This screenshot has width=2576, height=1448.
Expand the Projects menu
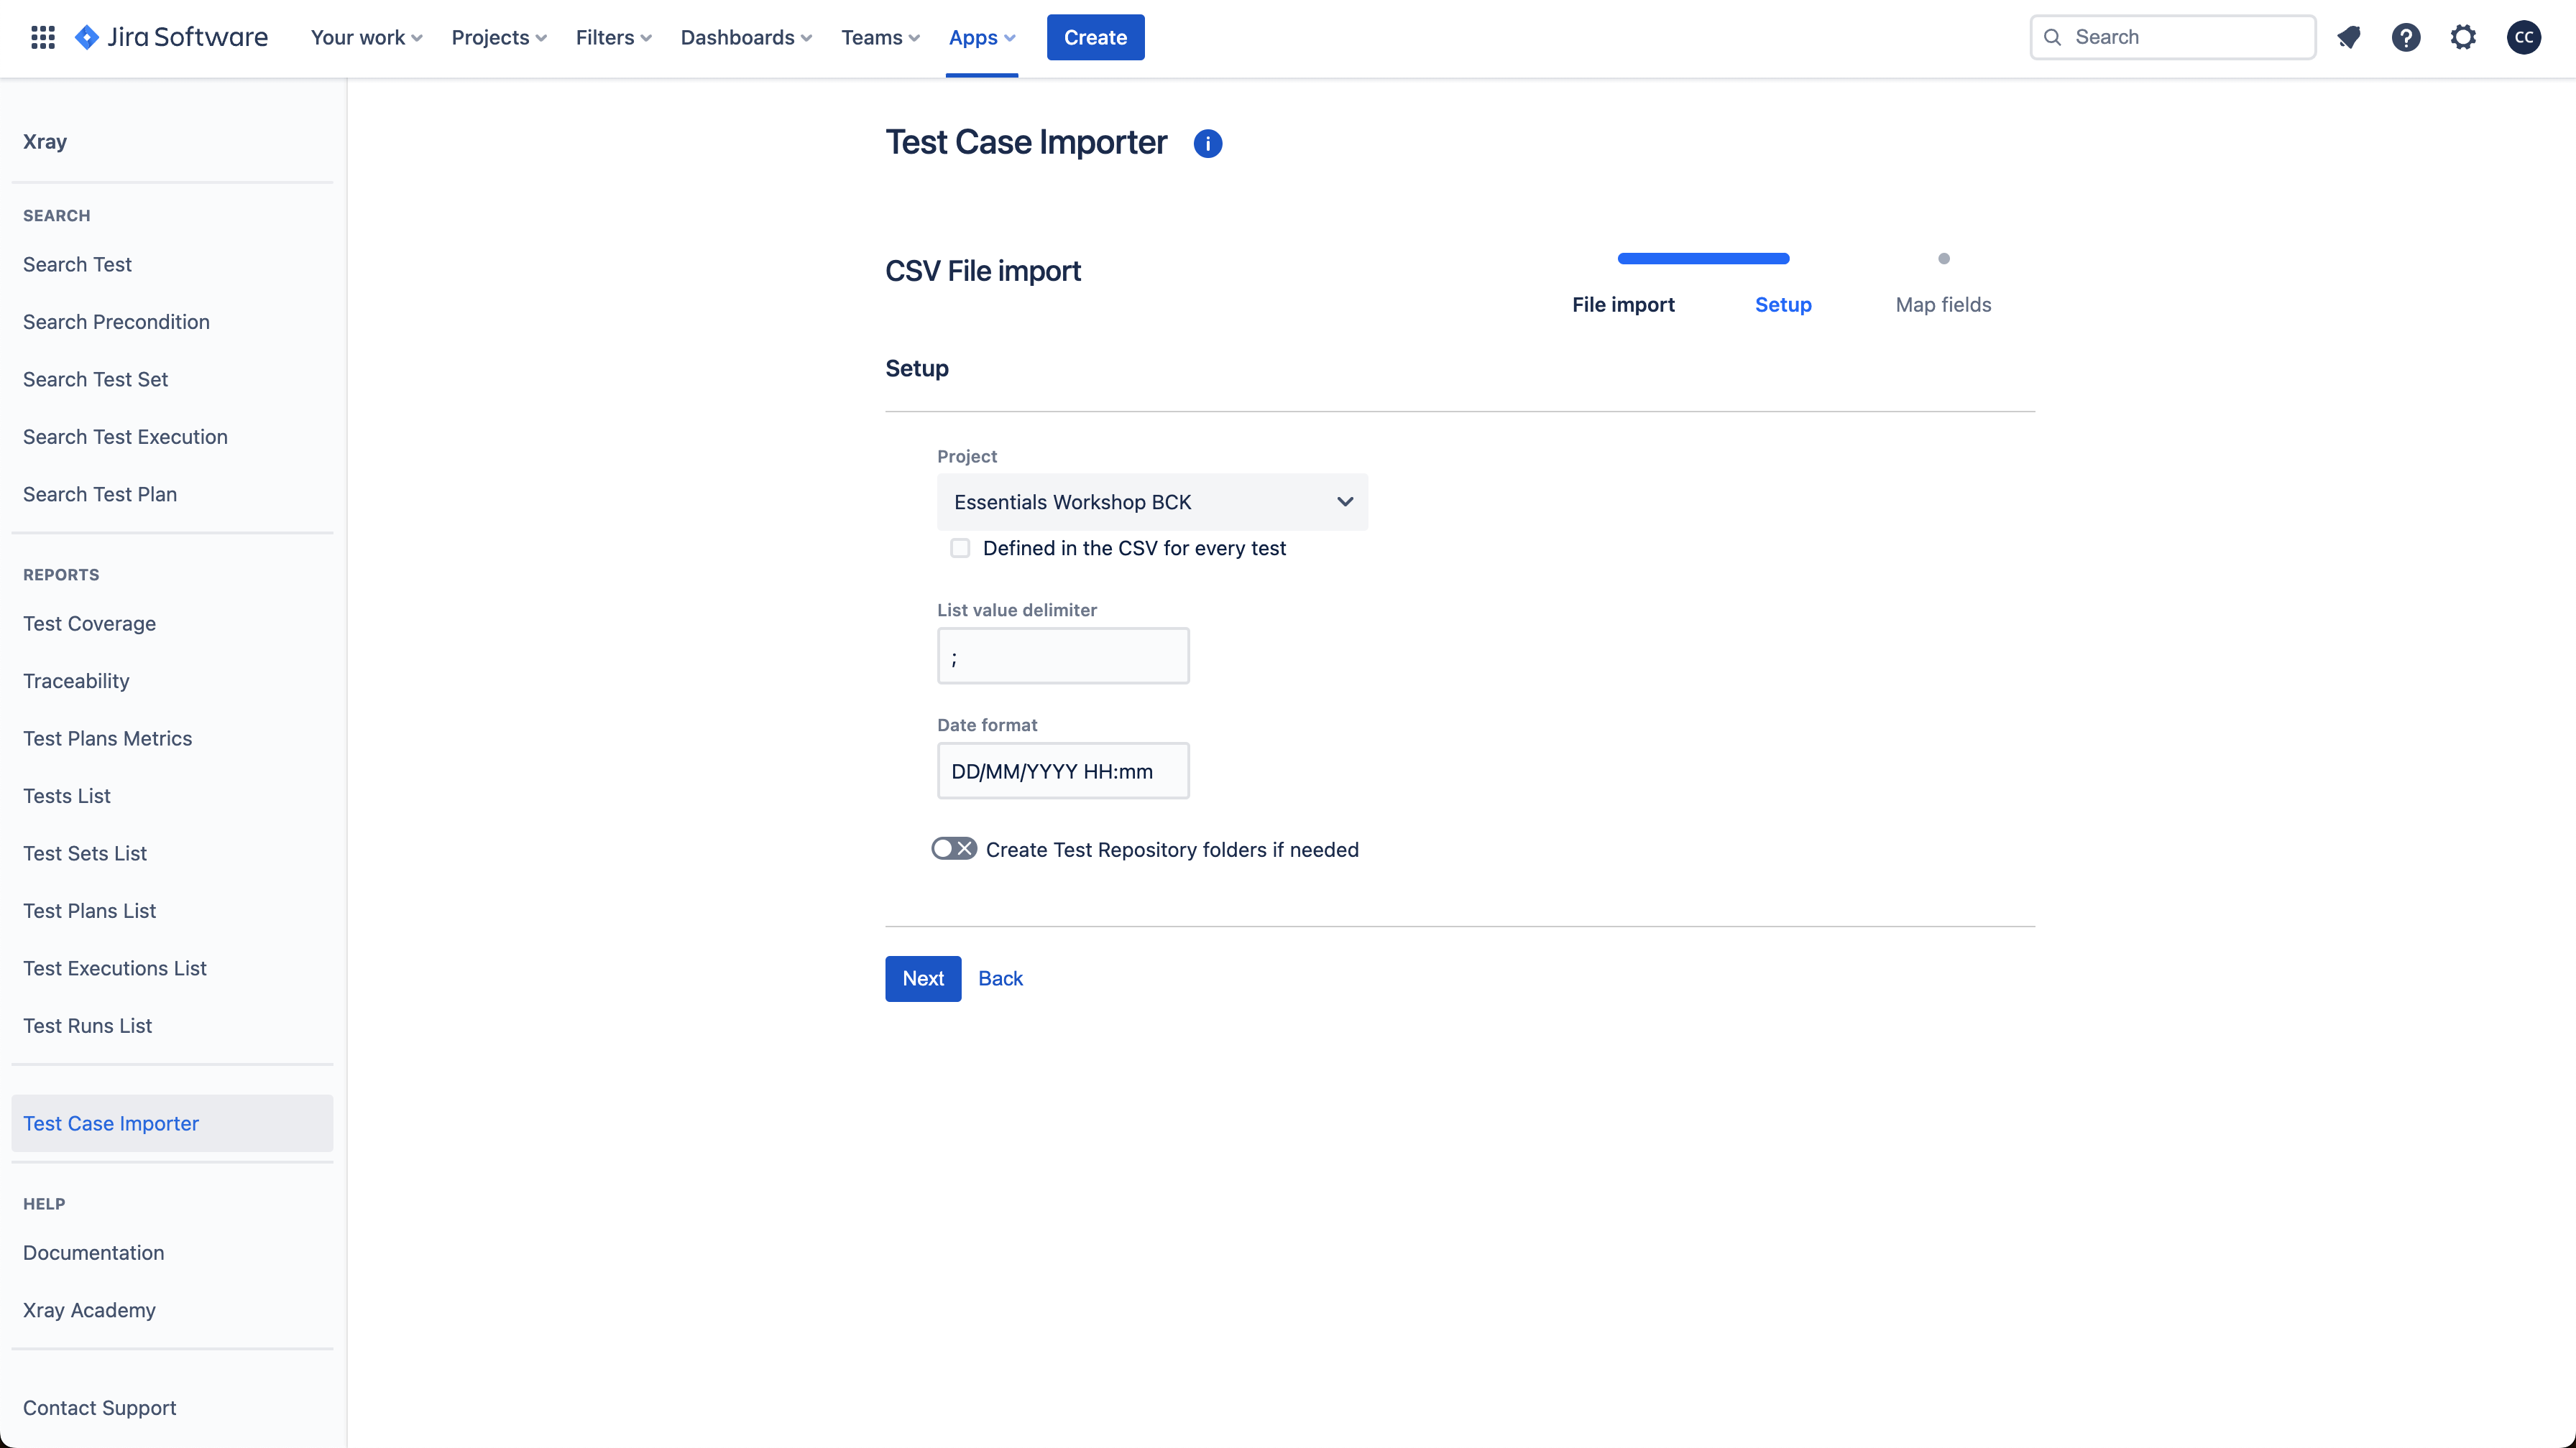(499, 37)
